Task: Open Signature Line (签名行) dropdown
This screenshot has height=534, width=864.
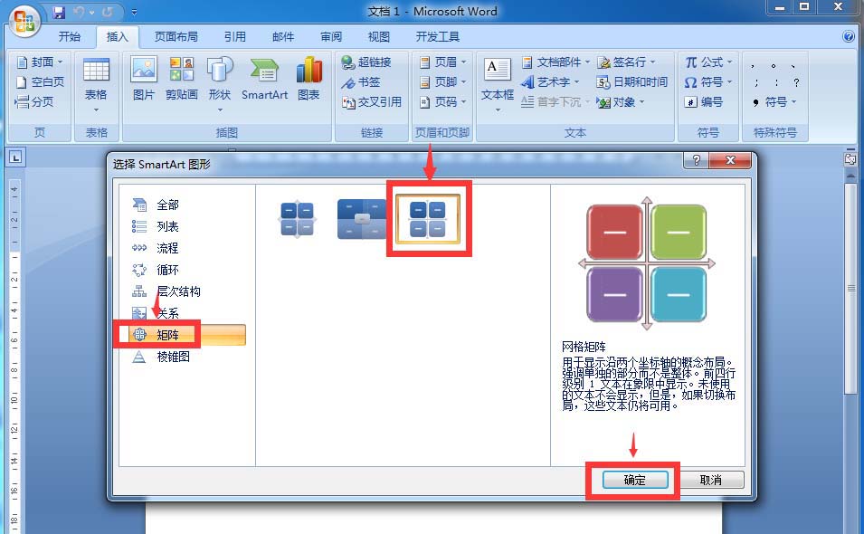Action: click(626, 62)
